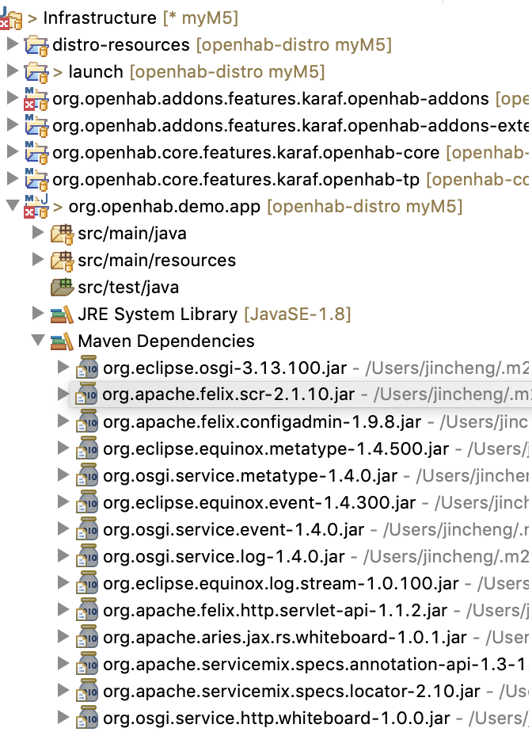Click the osgi.service.metatype-1.4.0.jar jar icon
Screen dimensions: 532x732
coord(87,475)
